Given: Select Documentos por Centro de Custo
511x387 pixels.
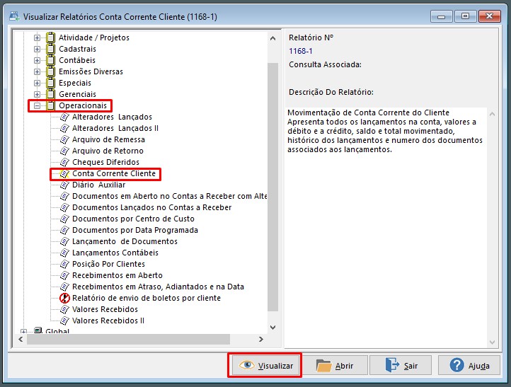Looking at the screenshot, I should pyautogui.click(x=133, y=219).
